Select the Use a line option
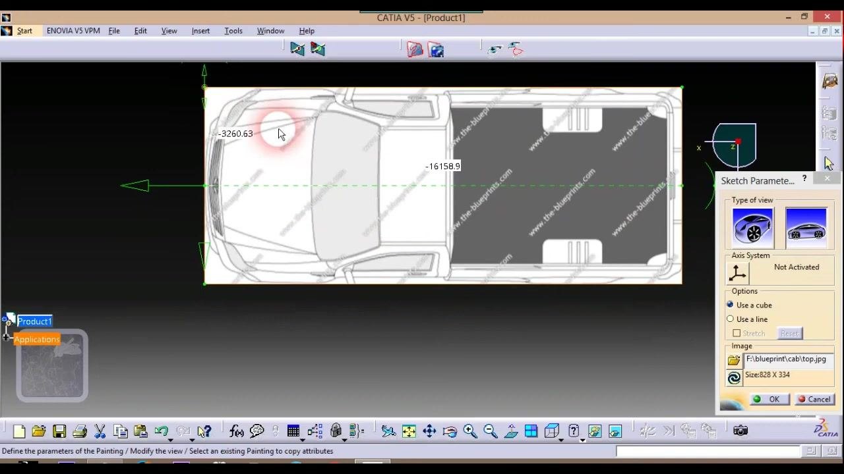Image resolution: width=844 pixels, height=474 pixels. pos(730,319)
